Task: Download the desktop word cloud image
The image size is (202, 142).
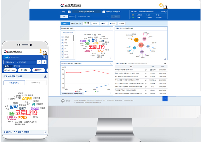Action: 110,58
